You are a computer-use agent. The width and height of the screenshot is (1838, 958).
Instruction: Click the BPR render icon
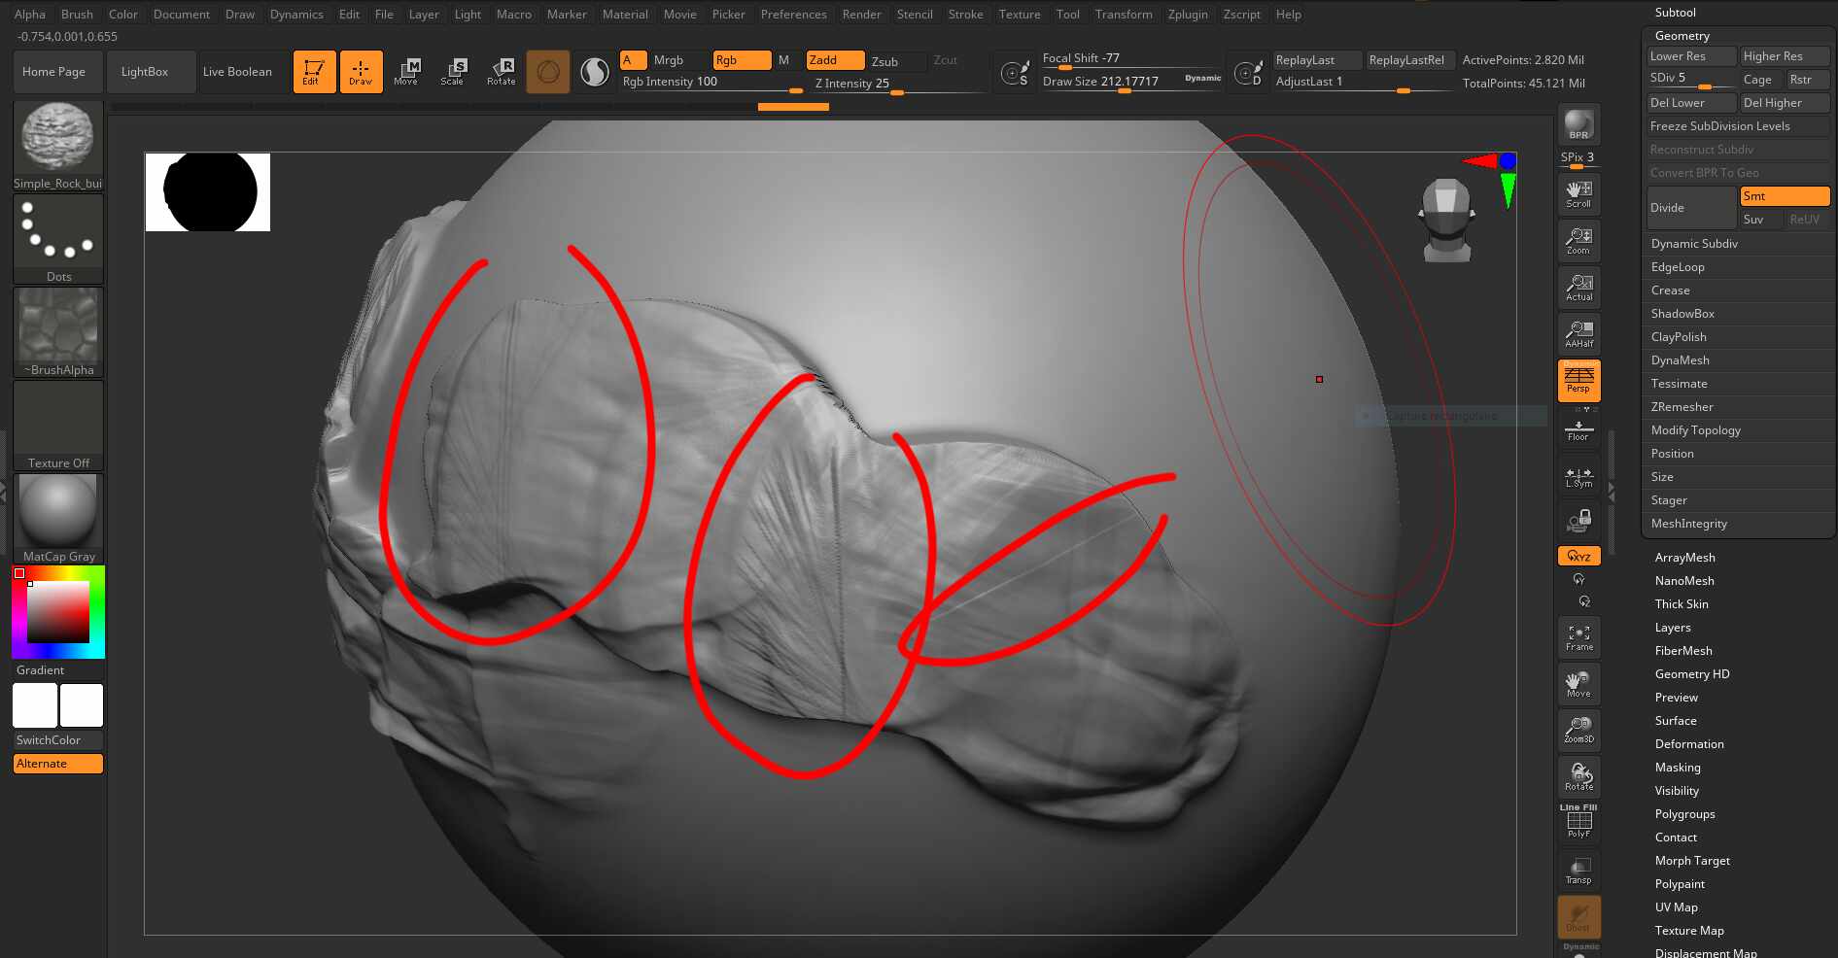(1578, 123)
